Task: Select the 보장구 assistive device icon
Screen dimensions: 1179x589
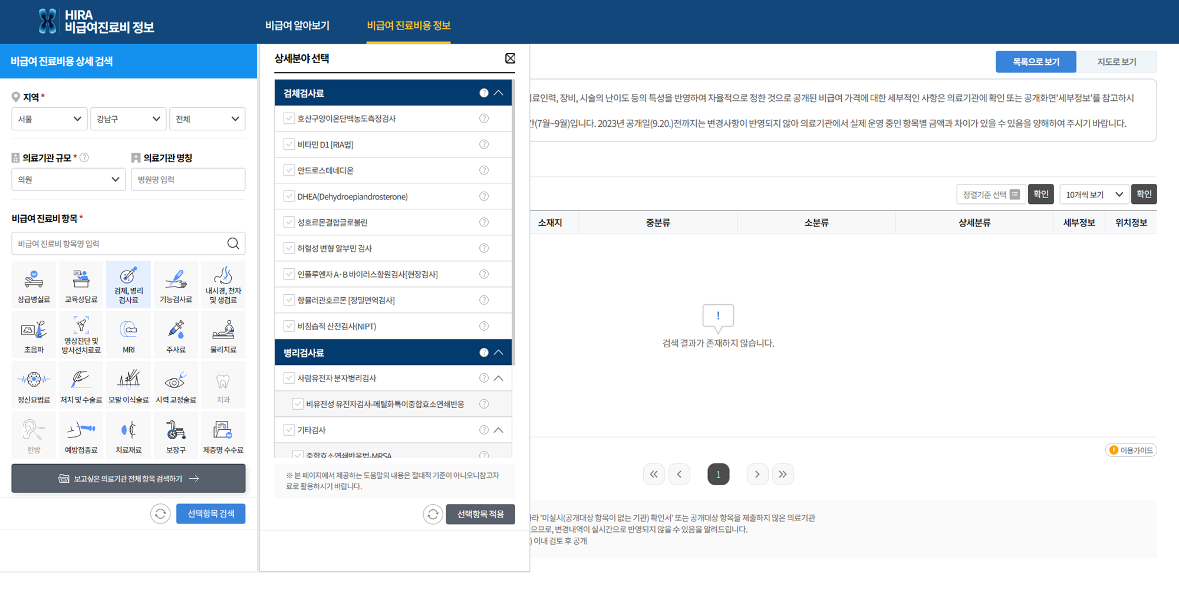Action: (x=176, y=435)
